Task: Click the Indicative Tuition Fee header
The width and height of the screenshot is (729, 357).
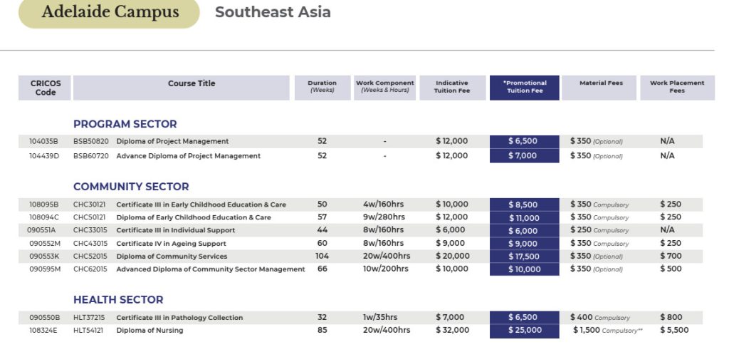Action: pyautogui.click(x=452, y=87)
